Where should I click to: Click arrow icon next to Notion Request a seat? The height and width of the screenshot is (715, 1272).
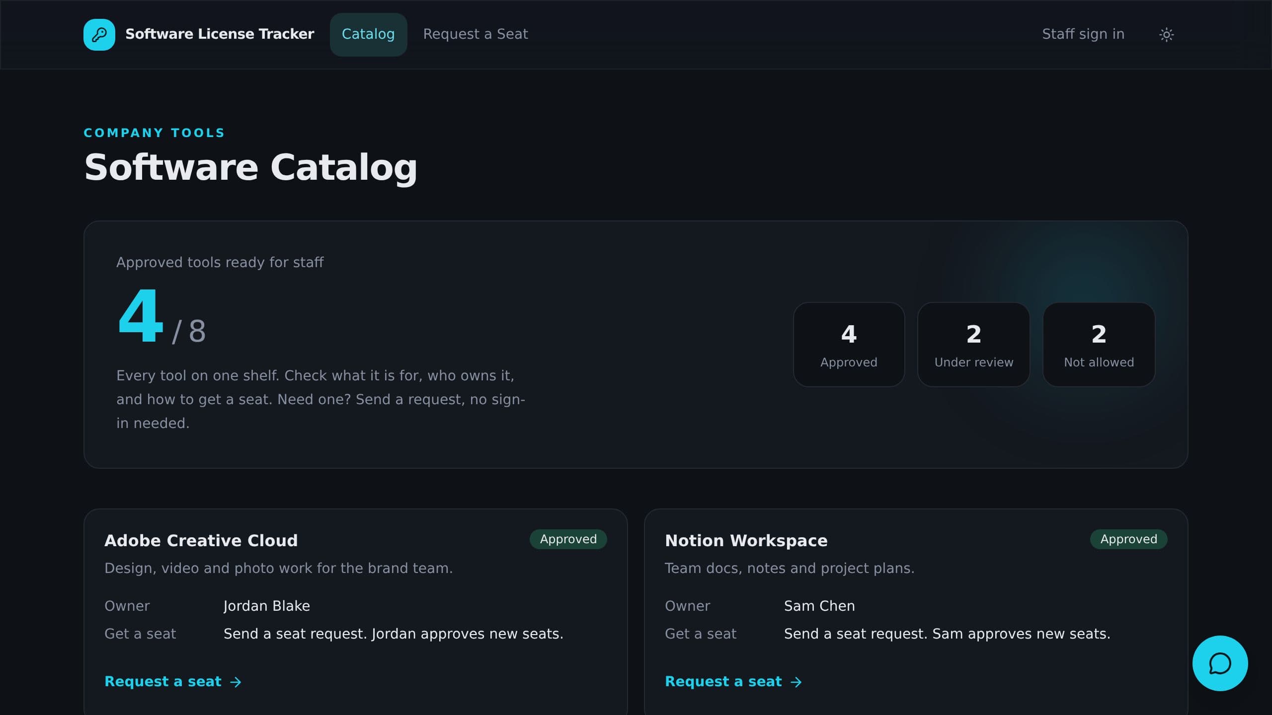tap(796, 682)
